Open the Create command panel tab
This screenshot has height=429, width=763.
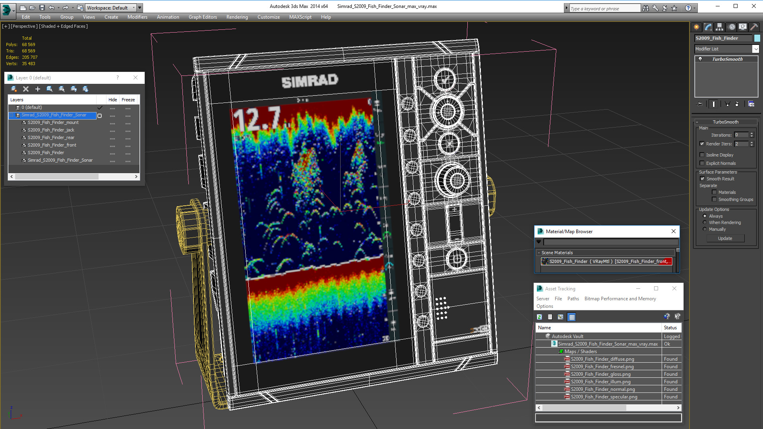(x=697, y=27)
